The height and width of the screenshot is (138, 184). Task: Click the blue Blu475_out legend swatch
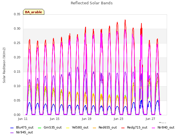pos(12,128)
